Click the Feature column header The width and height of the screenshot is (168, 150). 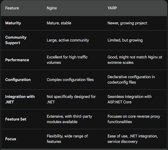12,8
